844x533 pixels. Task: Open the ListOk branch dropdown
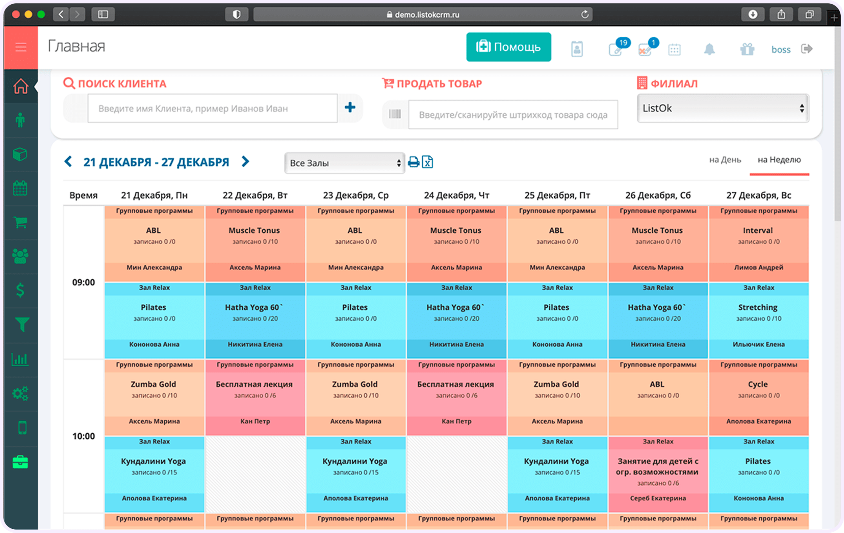pyautogui.click(x=723, y=108)
